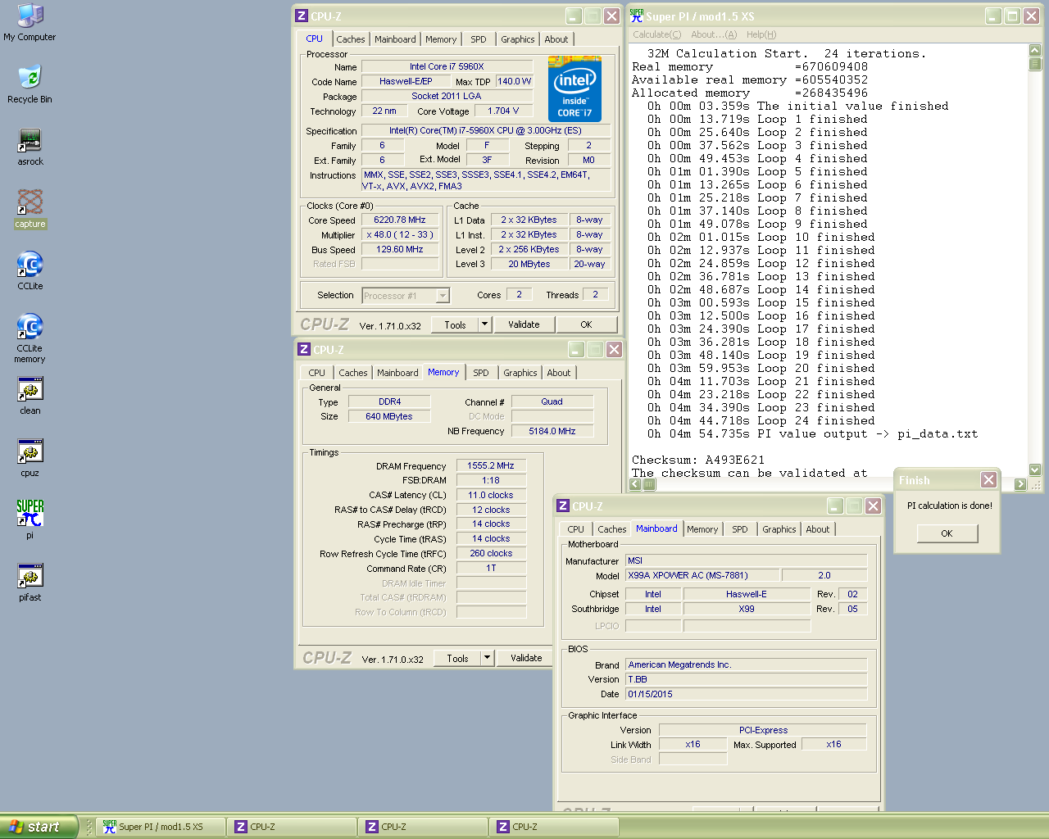
Task: Open Help menu in Super PI
Action: [x=761, y=34]
